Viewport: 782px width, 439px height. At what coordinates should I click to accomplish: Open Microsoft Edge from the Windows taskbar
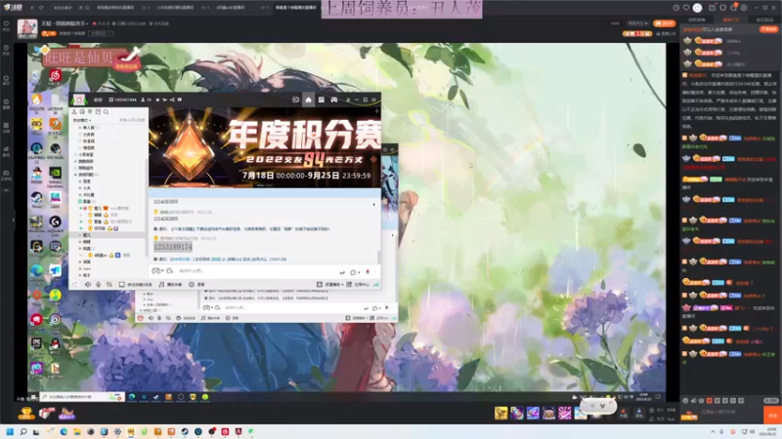pyautogui.click(x=64, y=431)
